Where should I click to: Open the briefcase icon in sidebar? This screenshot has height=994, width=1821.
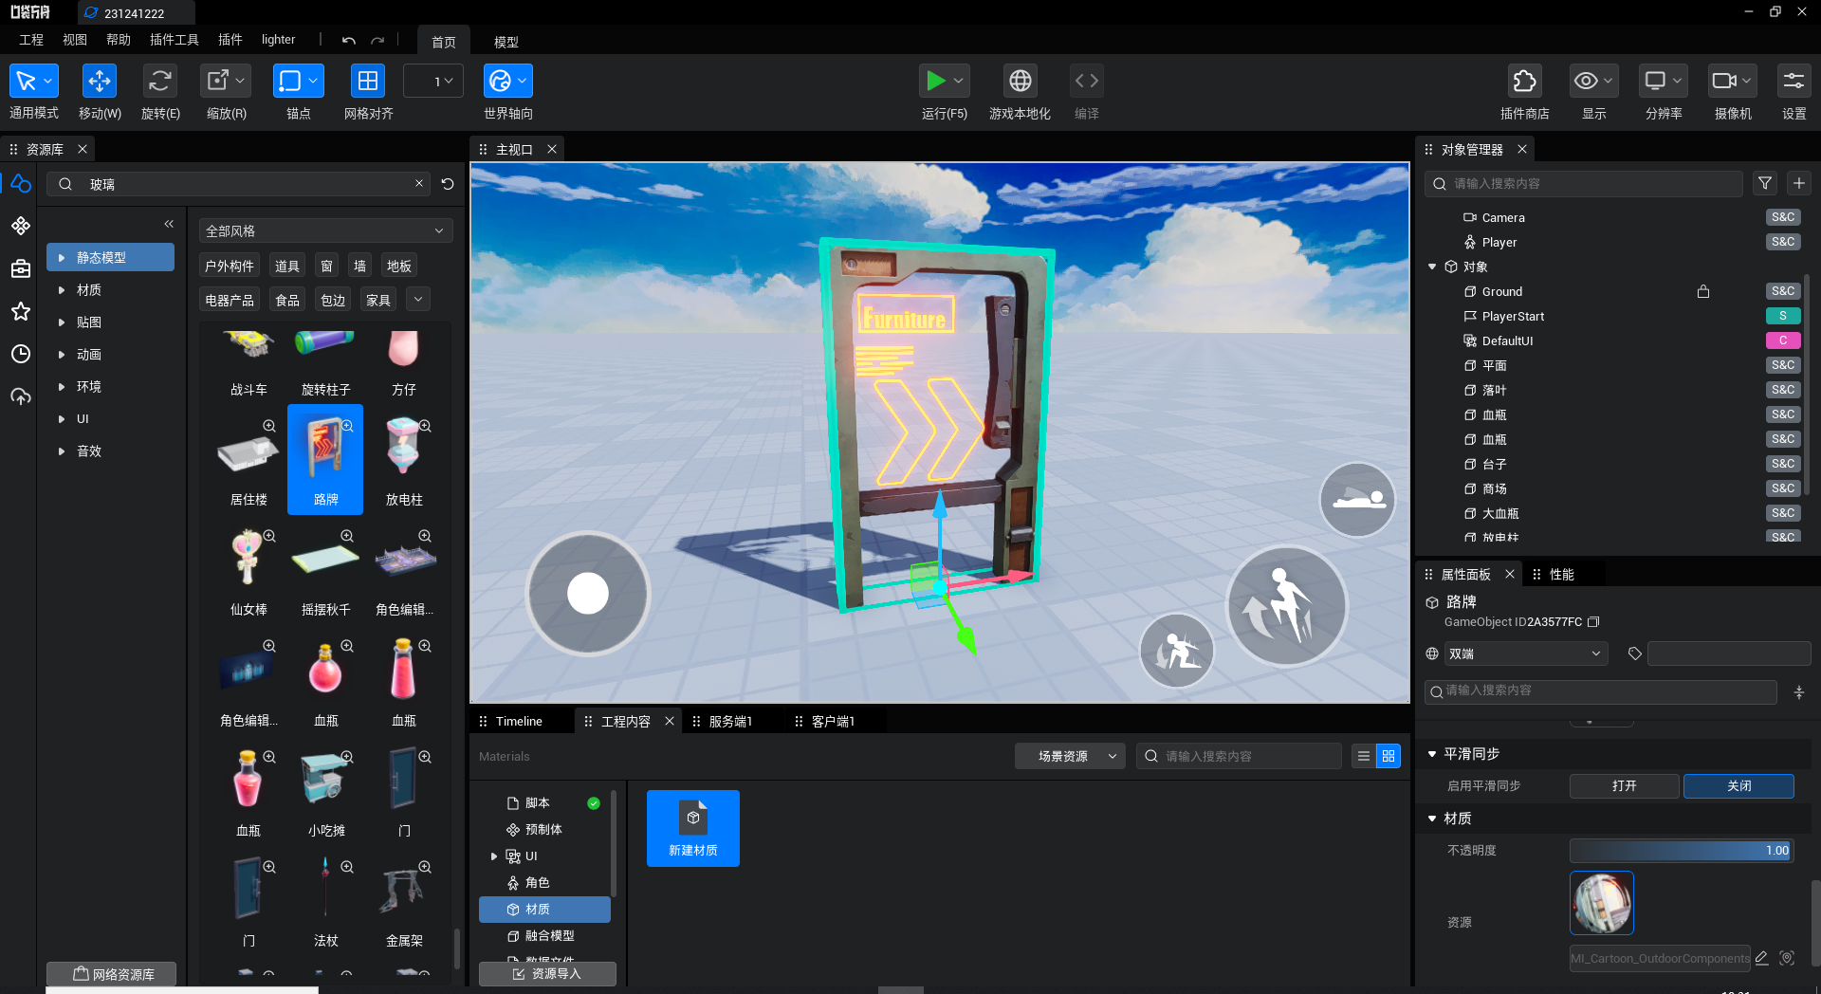pyautogui.click(x=21, y=268)
